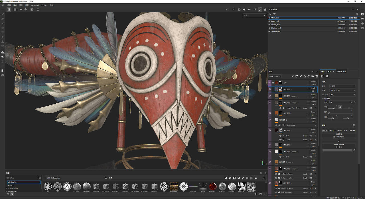The height and width of the screenshot is (199, 365).
Task: Add a paint layer with the brush icon
Action: point(301,76)
